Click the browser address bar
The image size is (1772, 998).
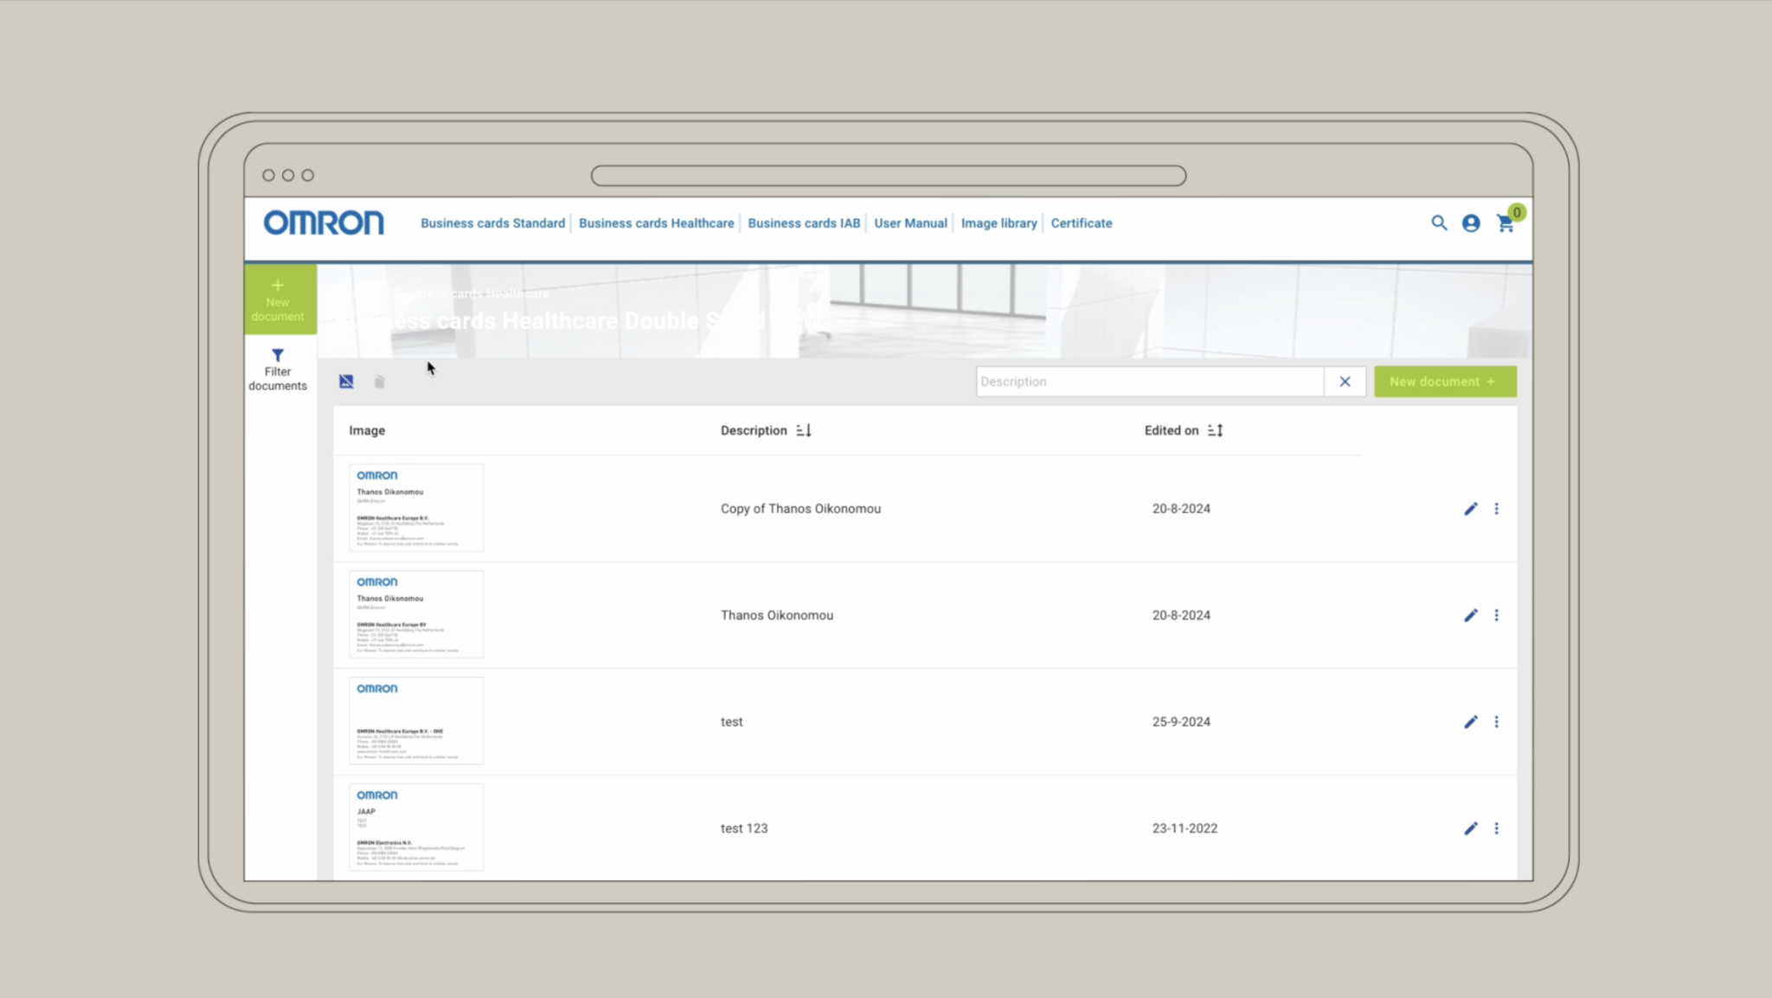(889, 176)
